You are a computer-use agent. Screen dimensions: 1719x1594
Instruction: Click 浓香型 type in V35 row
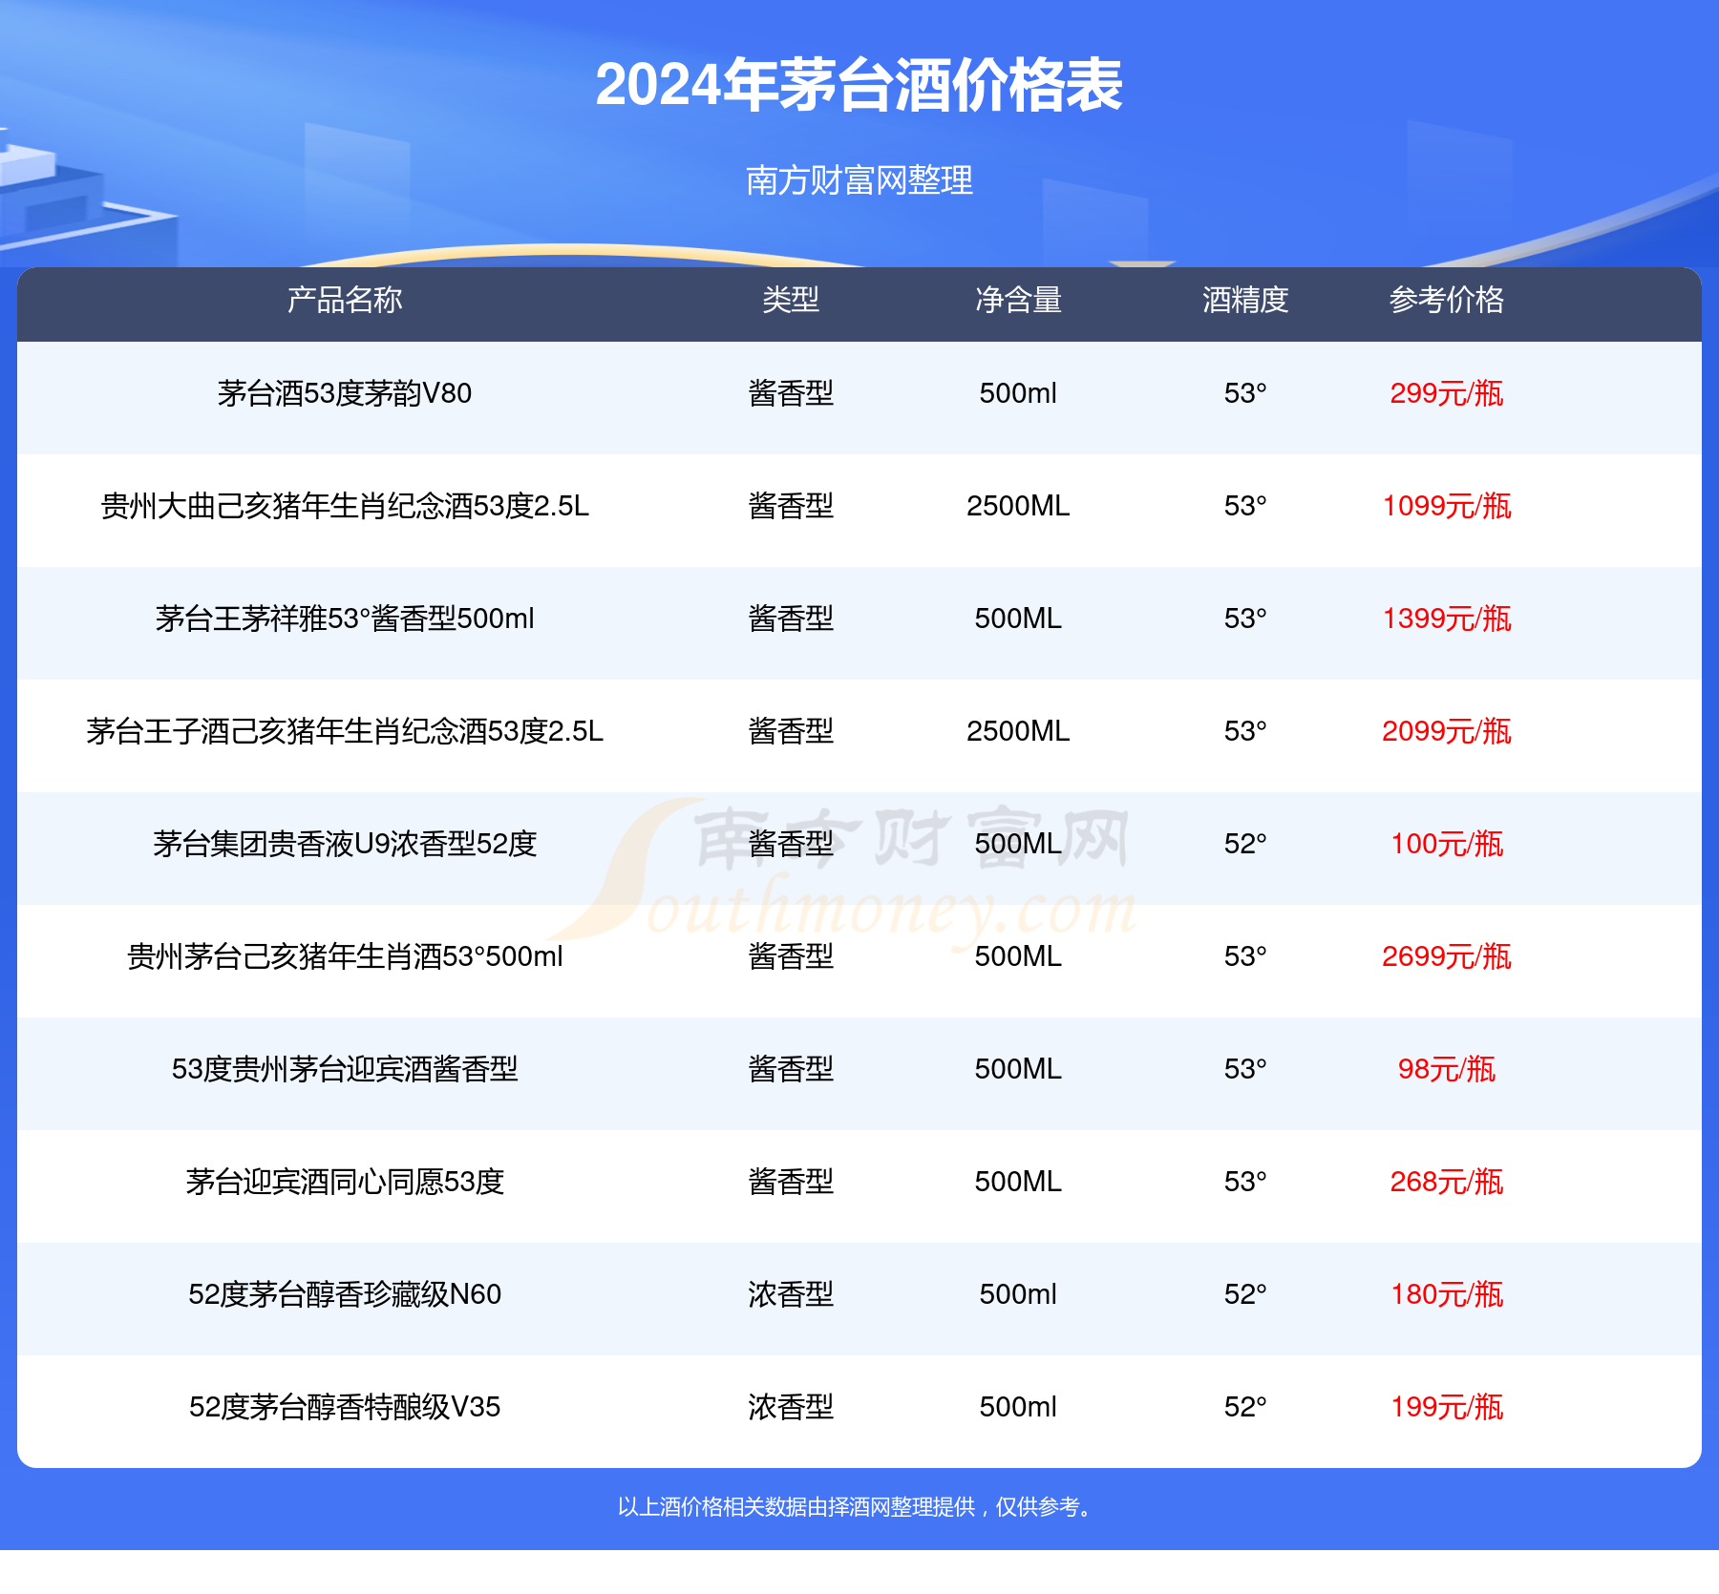tap(791, 1407)
